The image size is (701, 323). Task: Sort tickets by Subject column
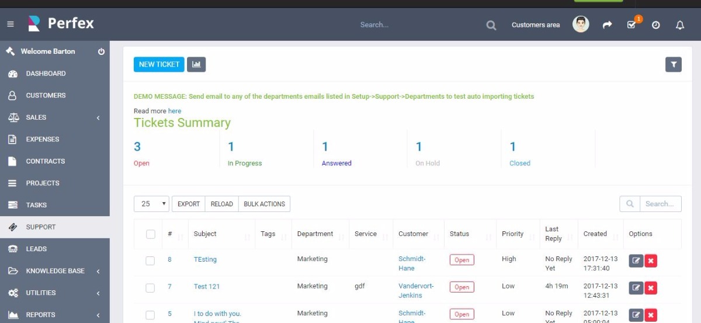tap(221, 234)
